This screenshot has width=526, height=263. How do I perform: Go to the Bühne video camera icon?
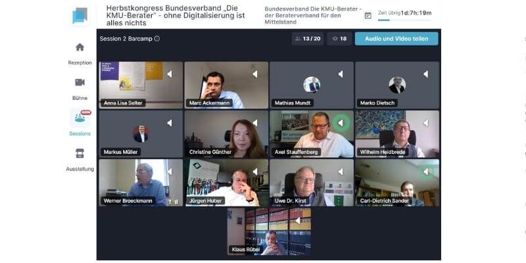80,82
